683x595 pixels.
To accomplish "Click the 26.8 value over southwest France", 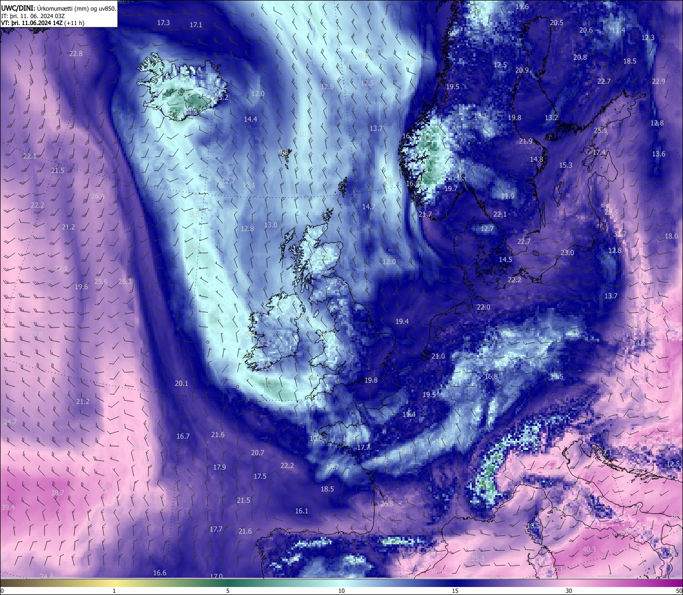I will click(x=387, y=504).
